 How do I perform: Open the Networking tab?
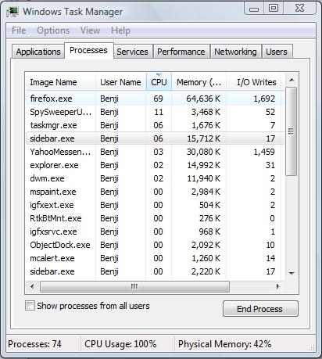(235, 52)
